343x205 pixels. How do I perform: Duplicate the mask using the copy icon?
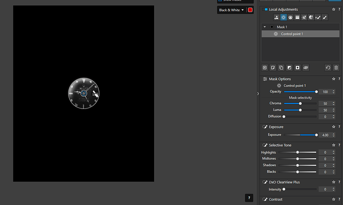[281, 67]
